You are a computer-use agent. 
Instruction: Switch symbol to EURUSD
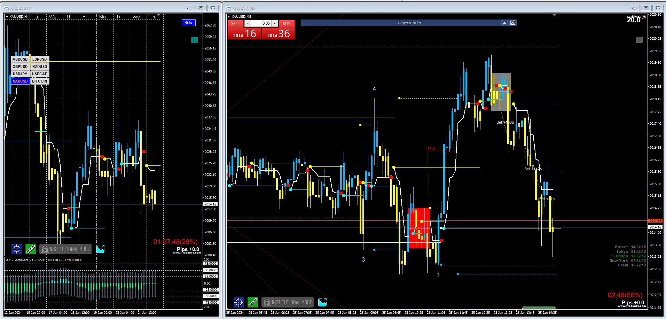point(40,59)
